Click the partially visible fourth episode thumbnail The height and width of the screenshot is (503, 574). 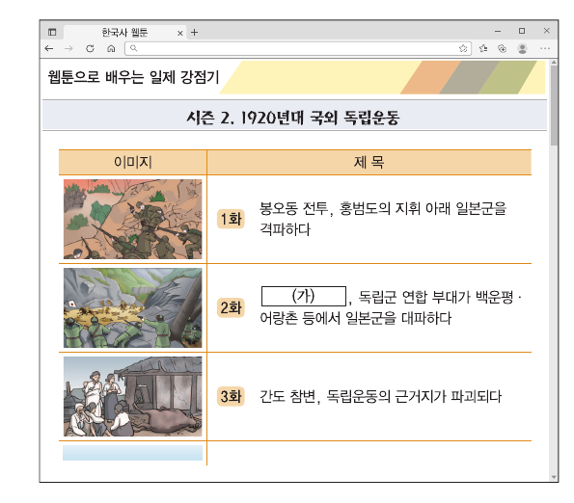click(132, 453)
